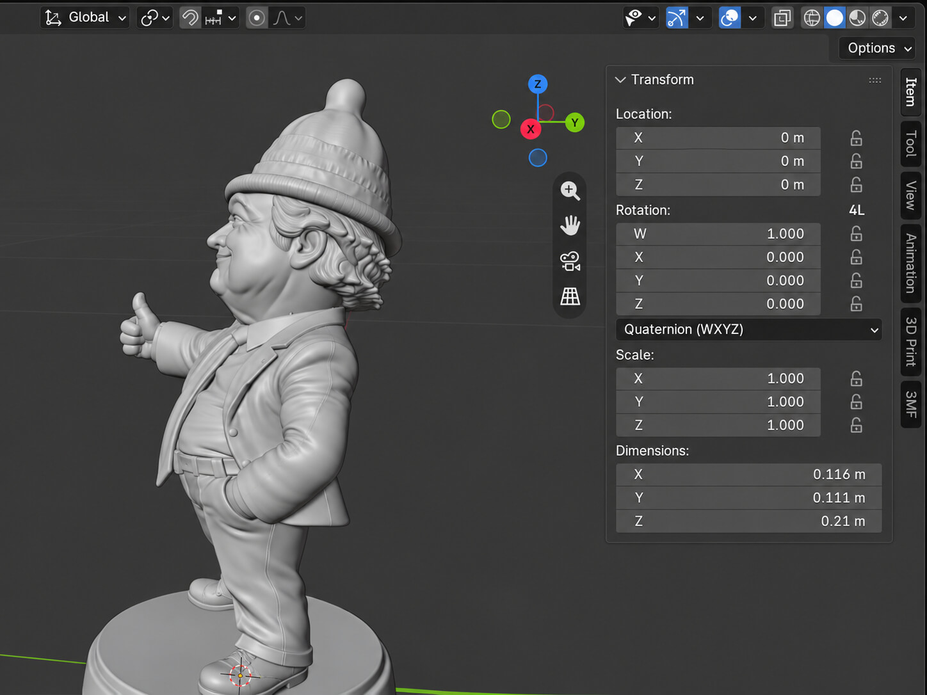
Task: Click the negative Z axis circle on gizmo
Action: pyautogui.click(x=538, y=157)
